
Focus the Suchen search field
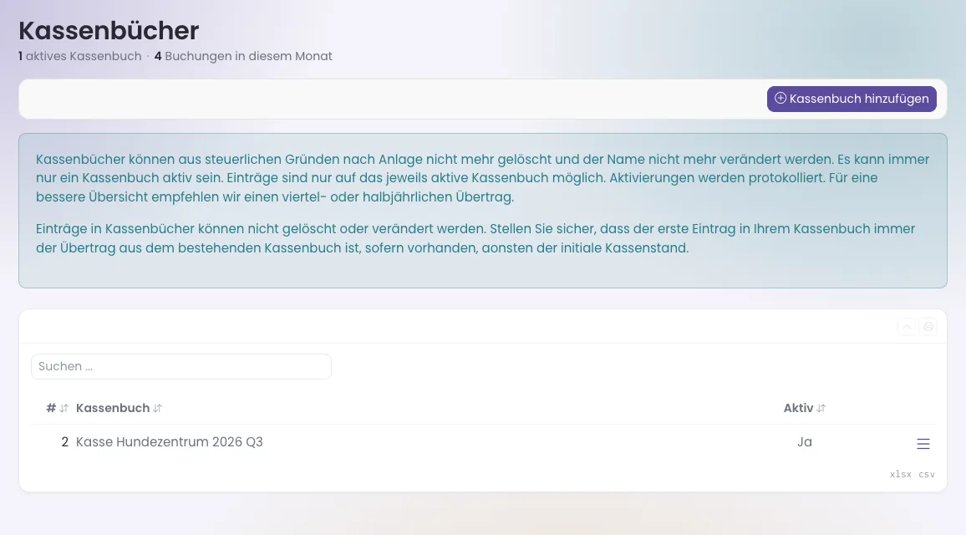(x=181, y=366)
